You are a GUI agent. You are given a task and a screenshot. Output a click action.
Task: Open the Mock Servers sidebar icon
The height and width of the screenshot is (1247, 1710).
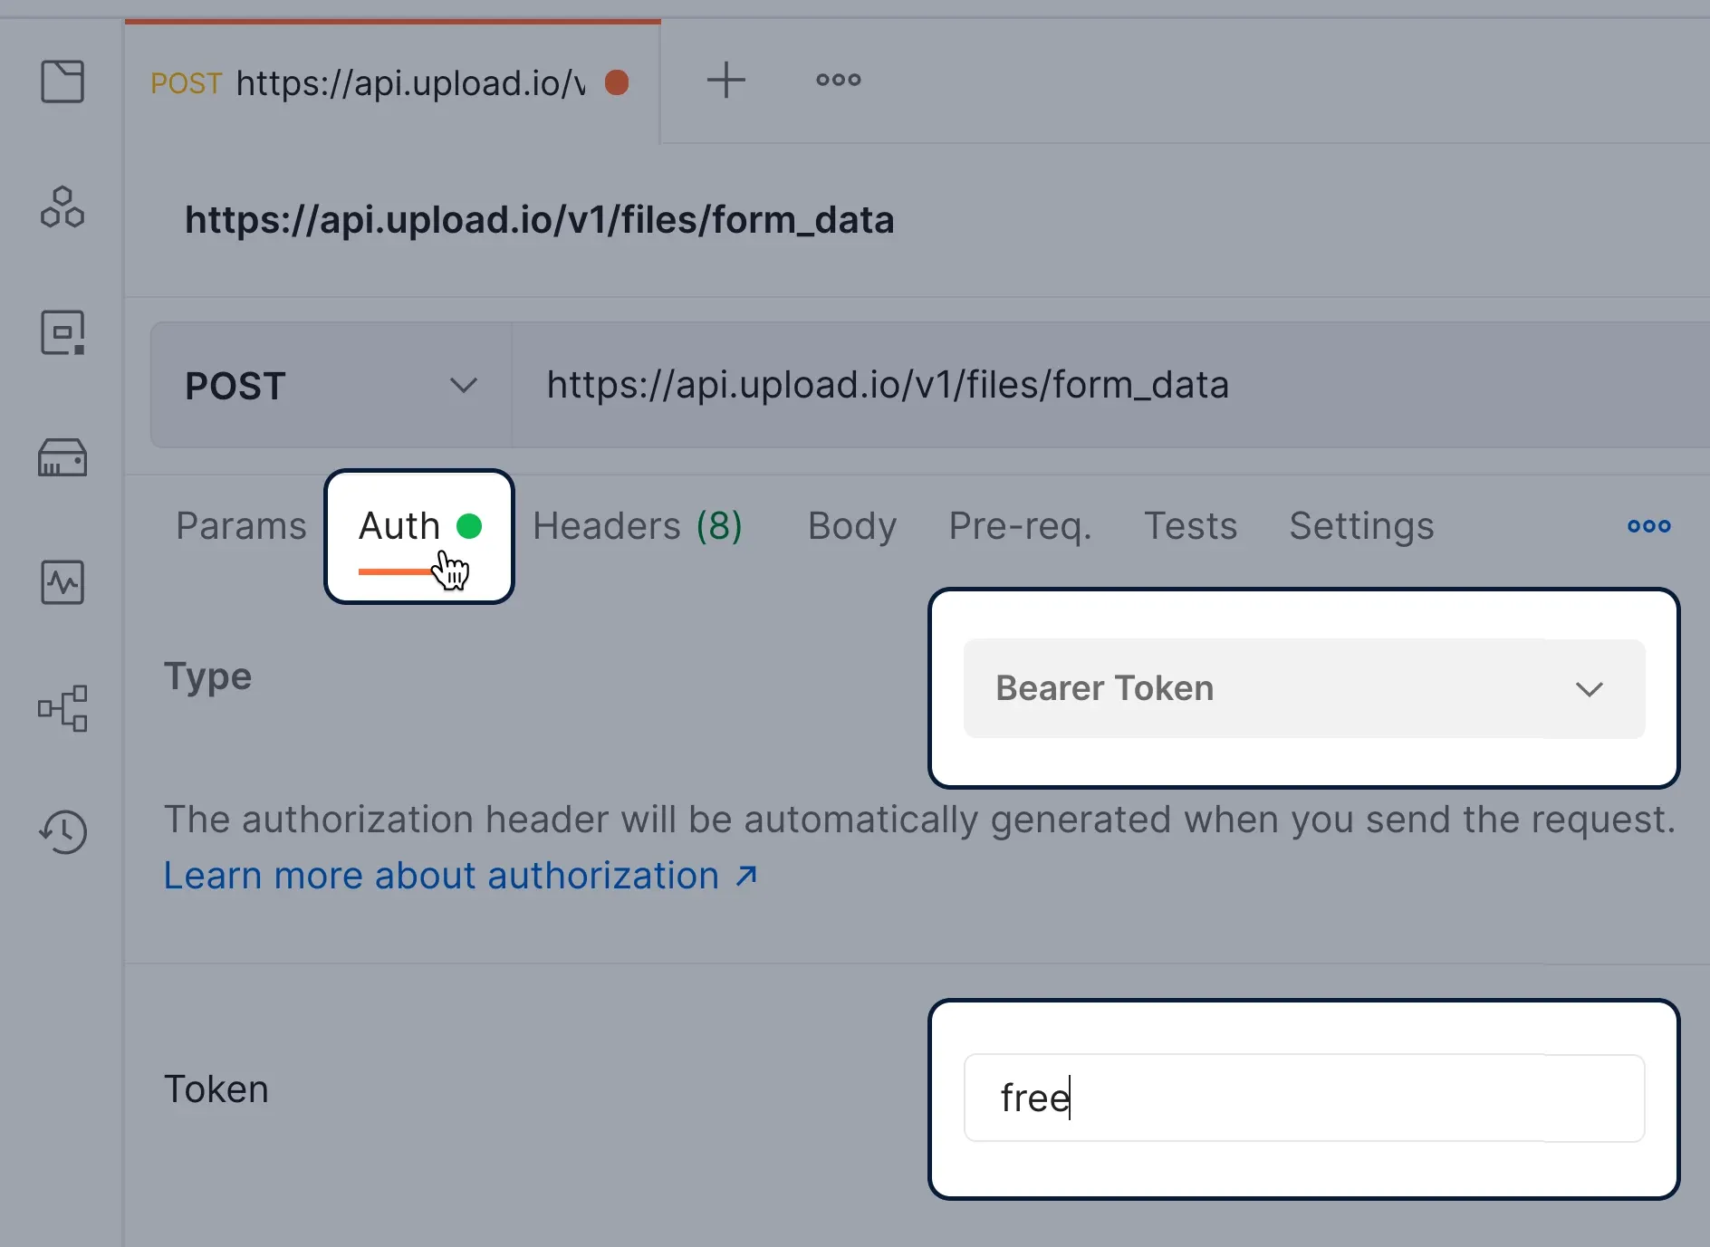click(62, 457)
